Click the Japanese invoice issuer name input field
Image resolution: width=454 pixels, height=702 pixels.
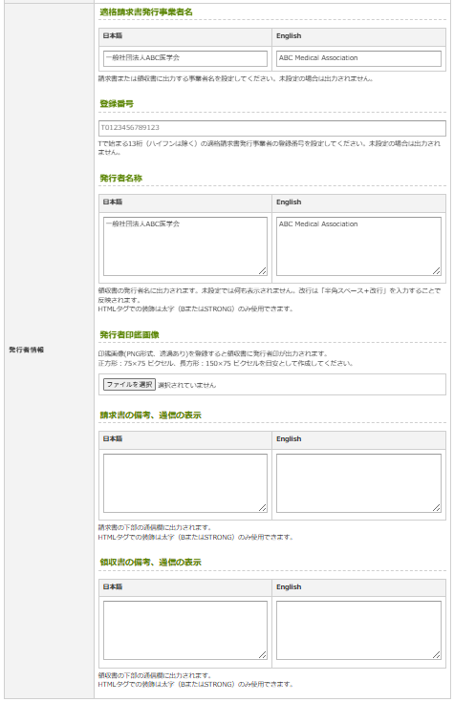pos(185,58)
